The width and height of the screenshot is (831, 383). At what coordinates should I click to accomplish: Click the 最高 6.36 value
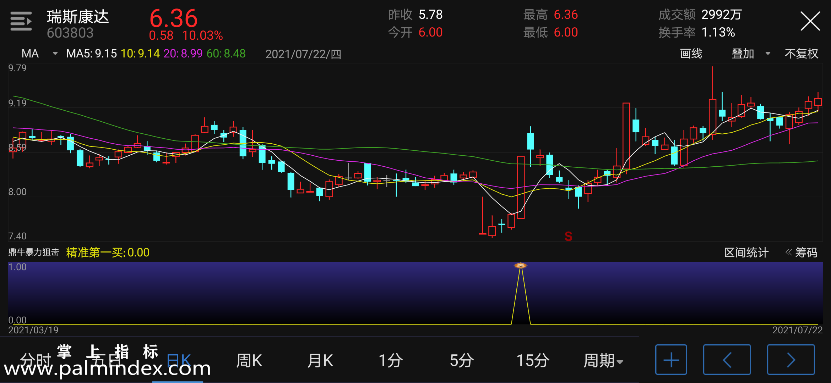tap(550, 15)
